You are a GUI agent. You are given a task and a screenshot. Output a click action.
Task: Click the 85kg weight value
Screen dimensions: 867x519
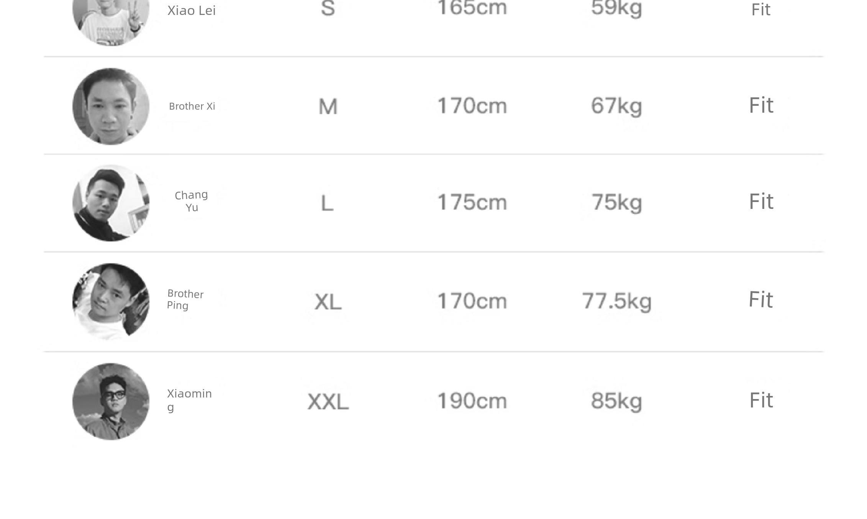click(616, 401)
